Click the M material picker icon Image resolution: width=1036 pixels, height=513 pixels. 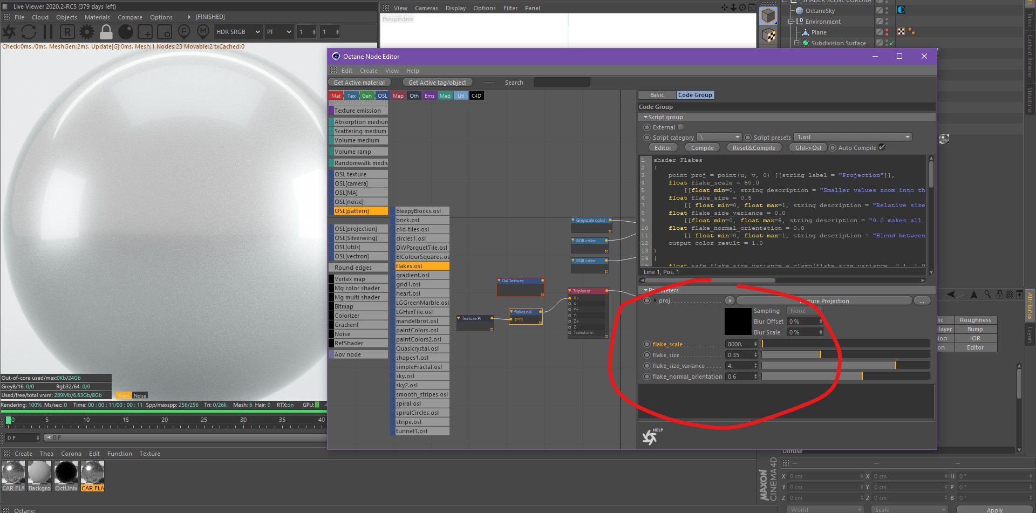(x=203, y=31)
